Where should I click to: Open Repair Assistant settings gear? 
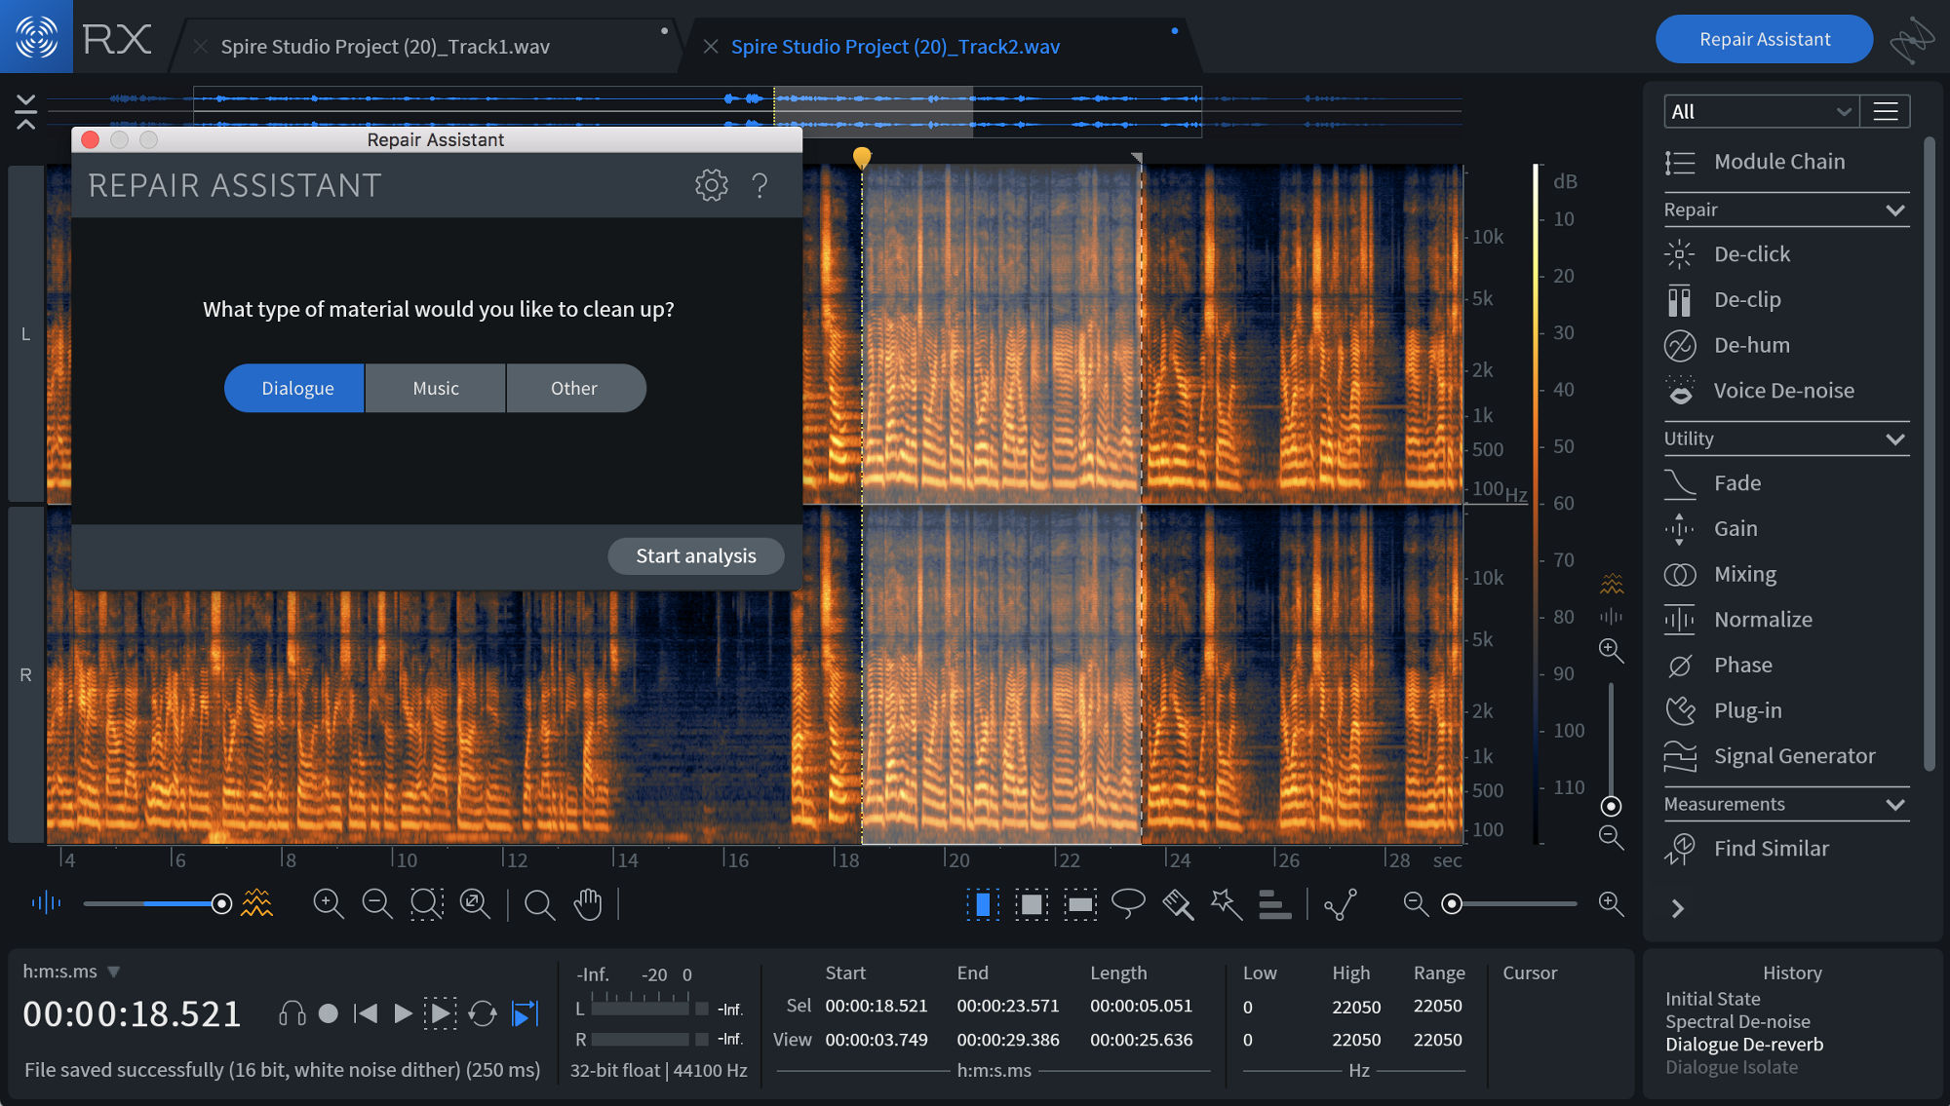pyautogui.click(x=711, y=185)
